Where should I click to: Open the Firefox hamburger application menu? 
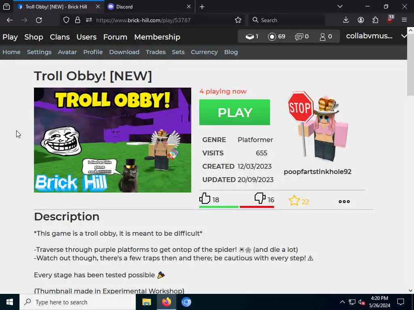(x=404, y=20)
